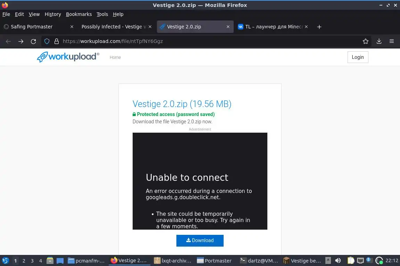Open the tracking protection shield icon
This screenshot has height=266, width=400.
pos(47,41)
